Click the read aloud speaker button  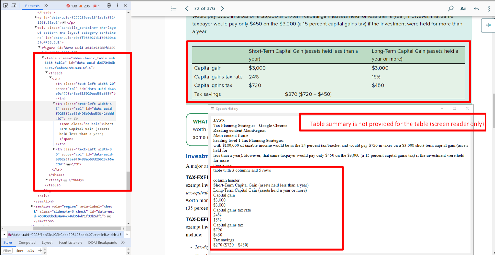[488, 25]
